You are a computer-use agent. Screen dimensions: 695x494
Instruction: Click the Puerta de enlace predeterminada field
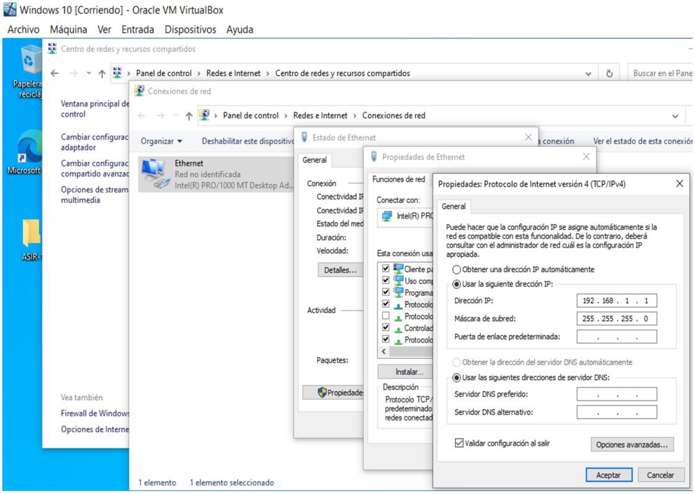(617, 337)
